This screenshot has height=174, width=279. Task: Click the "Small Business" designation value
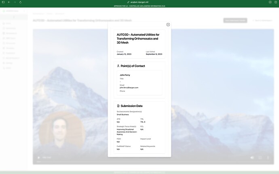pos(123,115)
